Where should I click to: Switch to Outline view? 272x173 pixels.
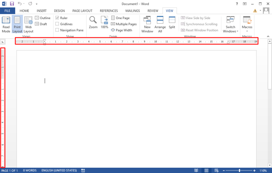pos(42,18)
